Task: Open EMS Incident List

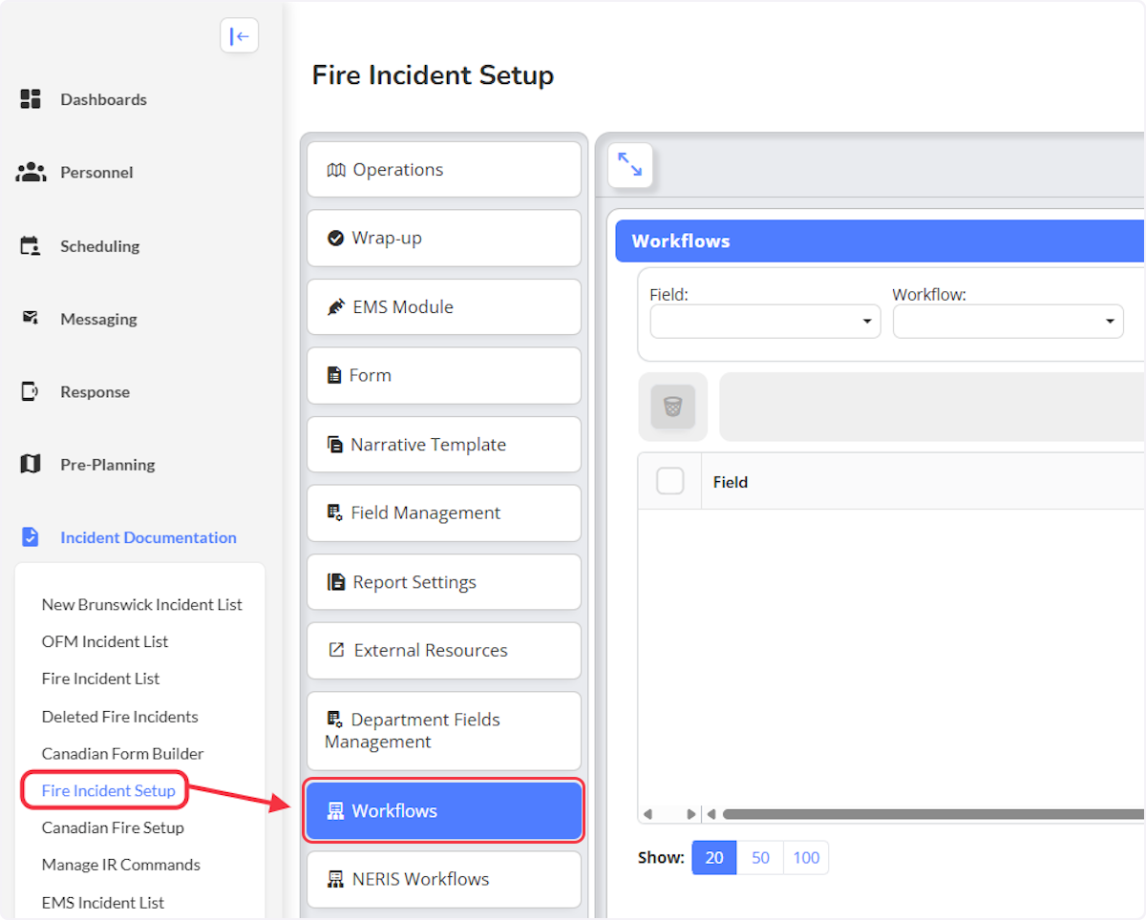Action: [103, 902]
